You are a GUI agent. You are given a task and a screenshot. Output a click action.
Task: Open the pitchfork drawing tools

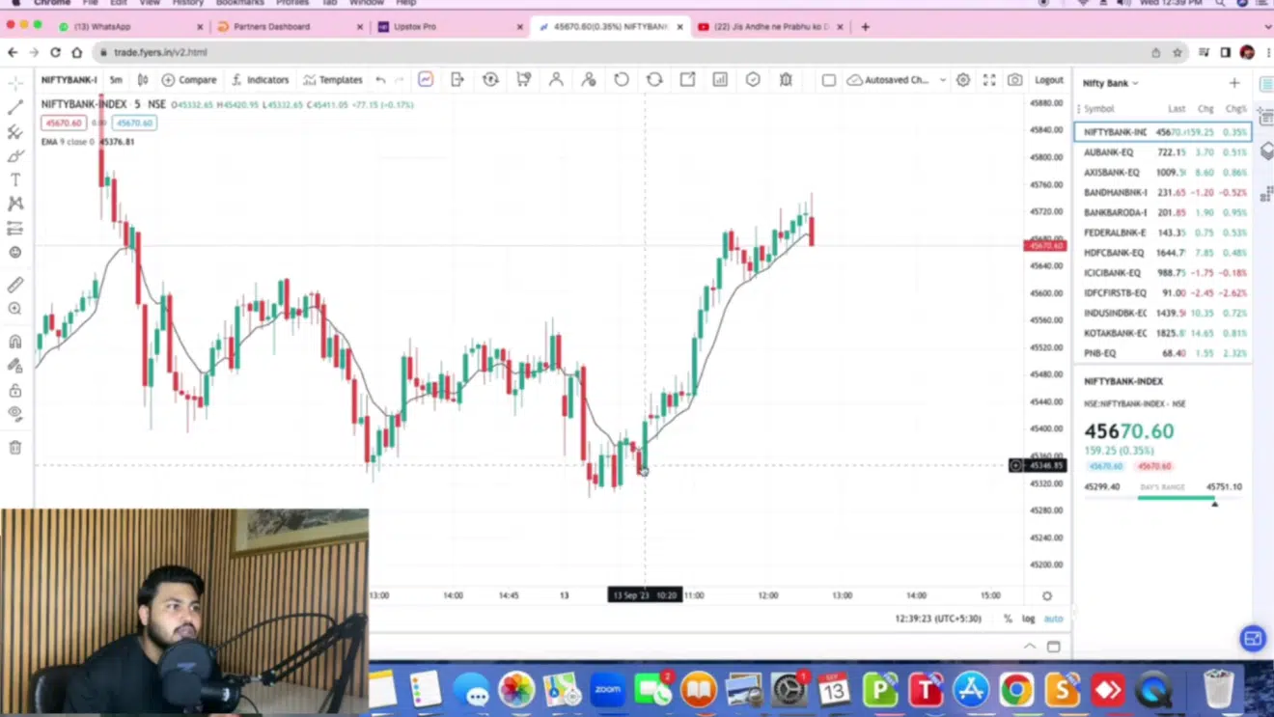pyautogui.click(x=15, y=132)
